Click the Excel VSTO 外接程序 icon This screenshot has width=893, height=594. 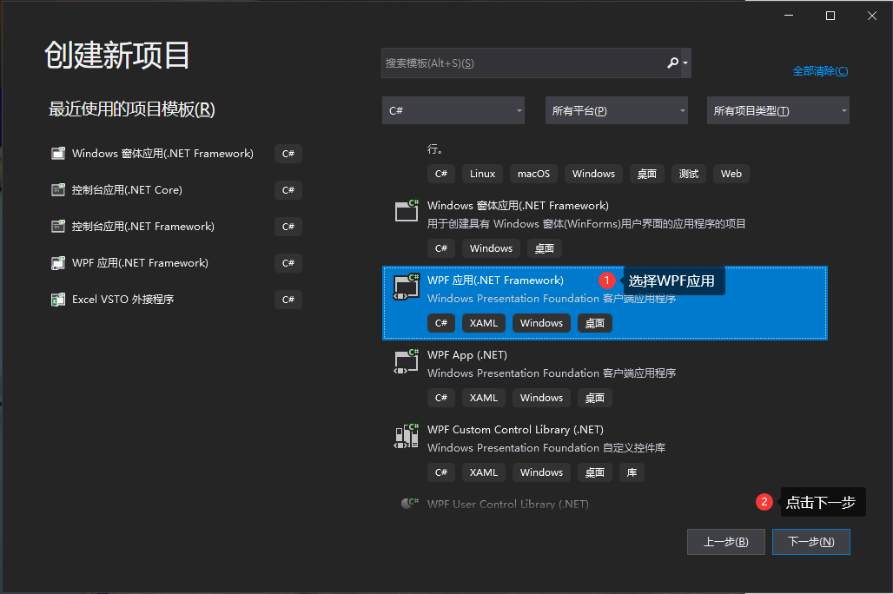click(x=58, y=299)
